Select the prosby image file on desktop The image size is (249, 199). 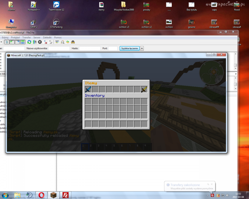pyautogui.click(x=146, y=6)
